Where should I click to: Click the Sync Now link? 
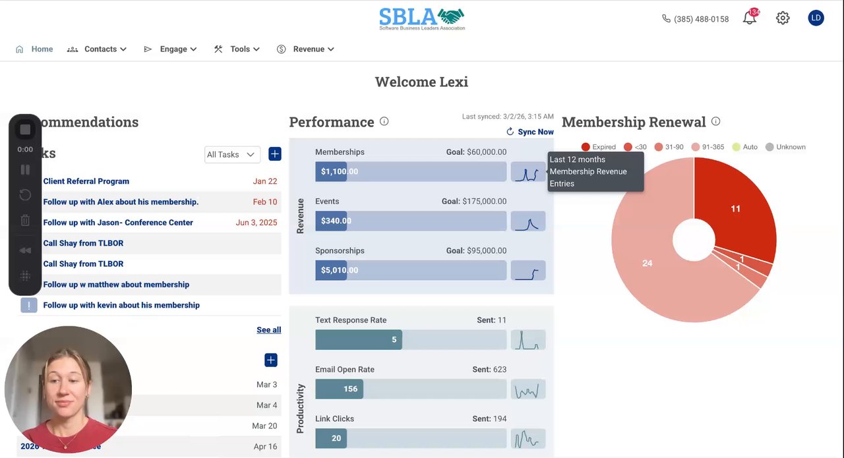click(530, 132)
